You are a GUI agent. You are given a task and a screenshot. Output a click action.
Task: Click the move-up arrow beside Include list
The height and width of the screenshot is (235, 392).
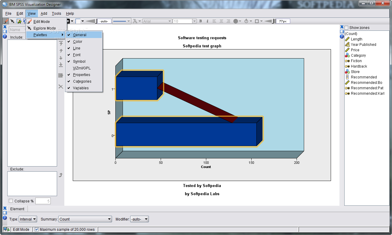(x=61, y=51)
